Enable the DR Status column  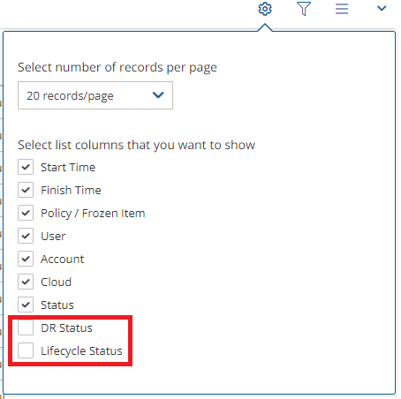click(26, 327)
